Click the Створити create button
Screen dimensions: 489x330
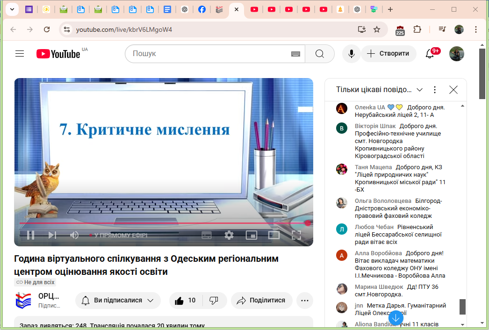388,54
